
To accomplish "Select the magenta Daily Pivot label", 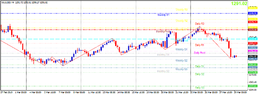I will coord(200,53).
